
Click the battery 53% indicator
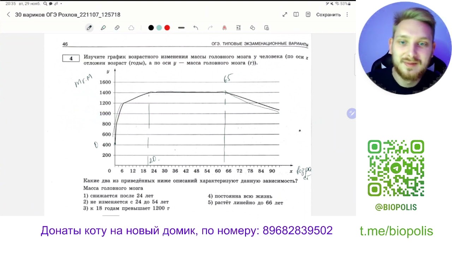pyautogui.click(x=345, y=4)
